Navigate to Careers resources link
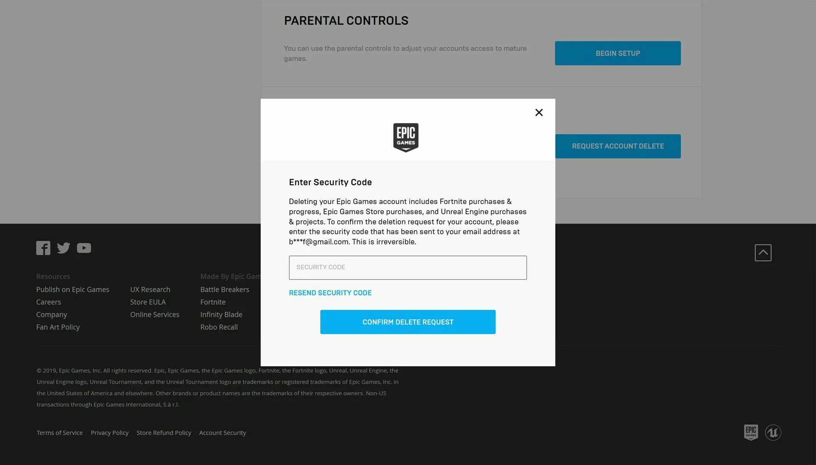Image resolution: width=816 pixels, height=465 pixels. (x=48, y=302)
